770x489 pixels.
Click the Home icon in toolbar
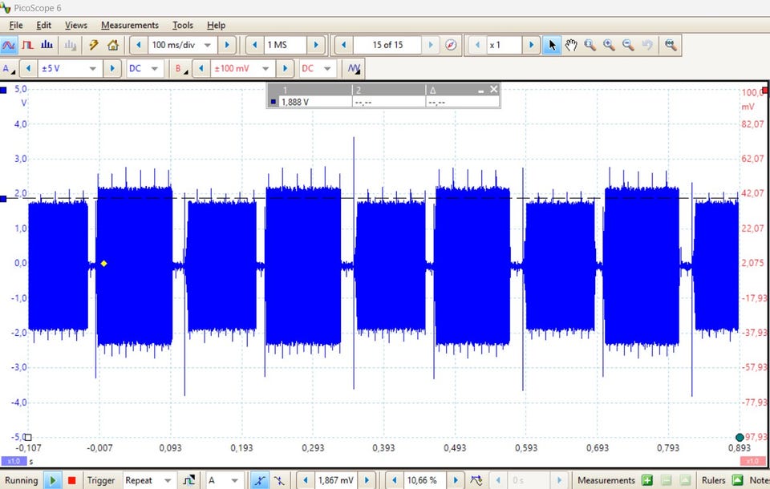tap(113, 45)
